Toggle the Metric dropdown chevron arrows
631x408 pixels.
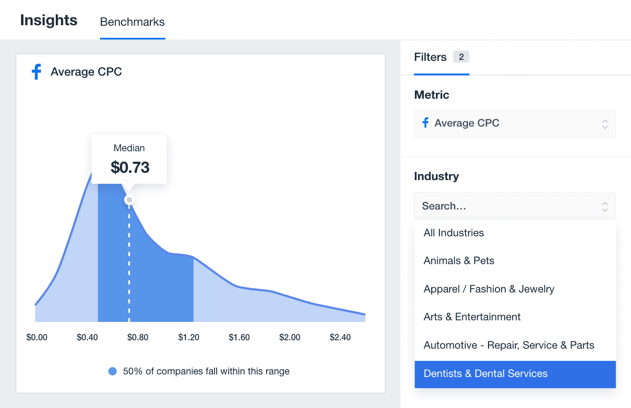tap(605, 124)
